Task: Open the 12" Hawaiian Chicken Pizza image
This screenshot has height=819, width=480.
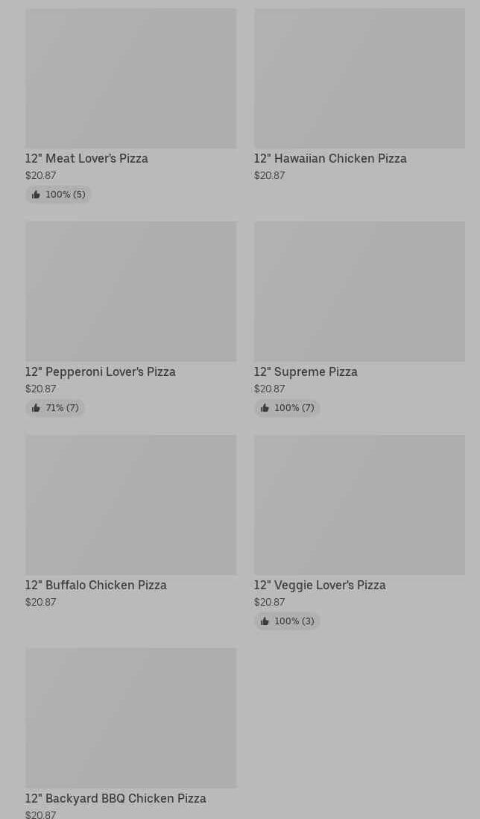Action: pyautogui.click(x=359, y=78)
